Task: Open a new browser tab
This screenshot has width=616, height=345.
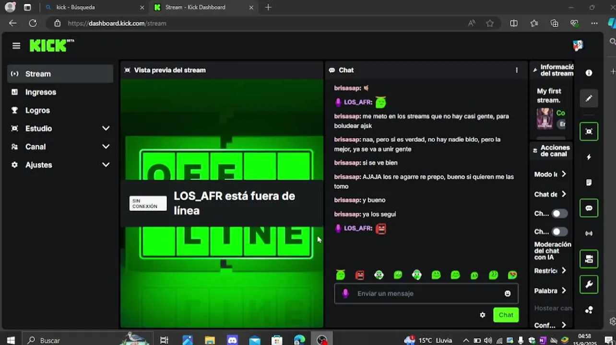Action: pyautogui.click(x=268, y=7)
